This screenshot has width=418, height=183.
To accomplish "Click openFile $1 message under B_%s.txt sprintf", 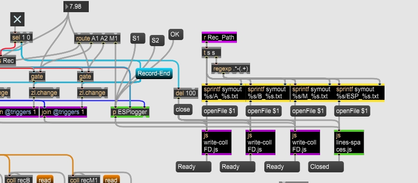I will coord(264,111).
